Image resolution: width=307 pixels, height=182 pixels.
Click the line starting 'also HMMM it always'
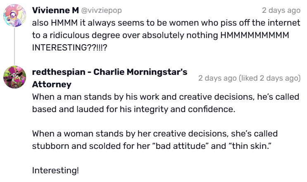coord(166,23)
